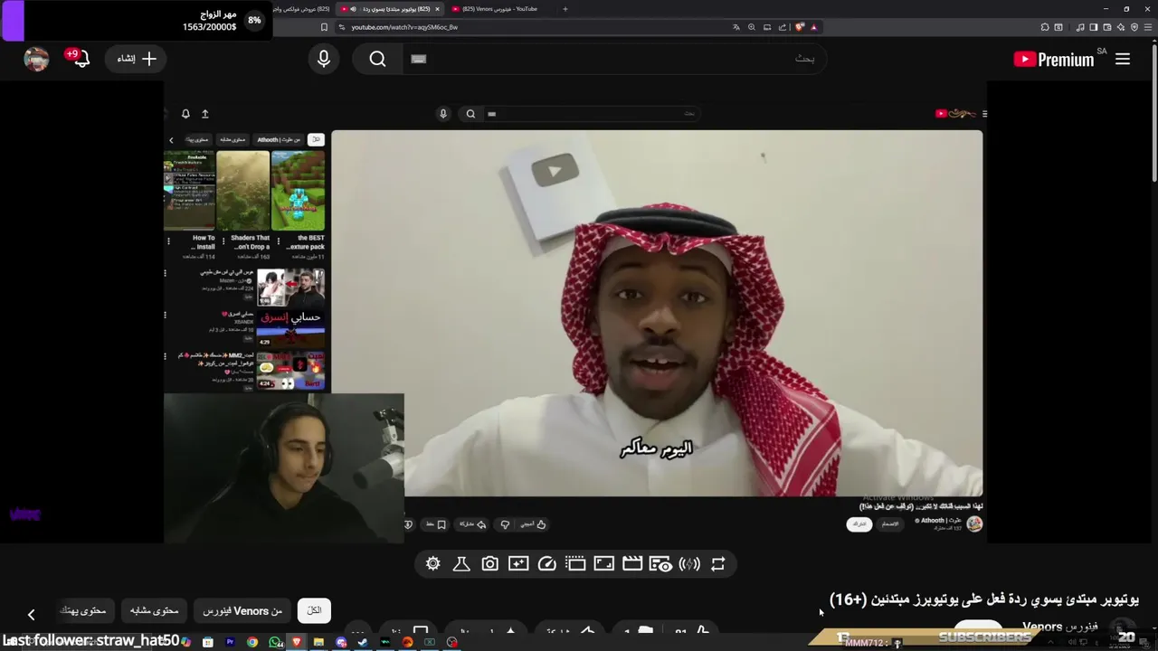Click the dotted-top theater window icon
The width and height of the screenshot is (1158, 651).
point(575,564)
